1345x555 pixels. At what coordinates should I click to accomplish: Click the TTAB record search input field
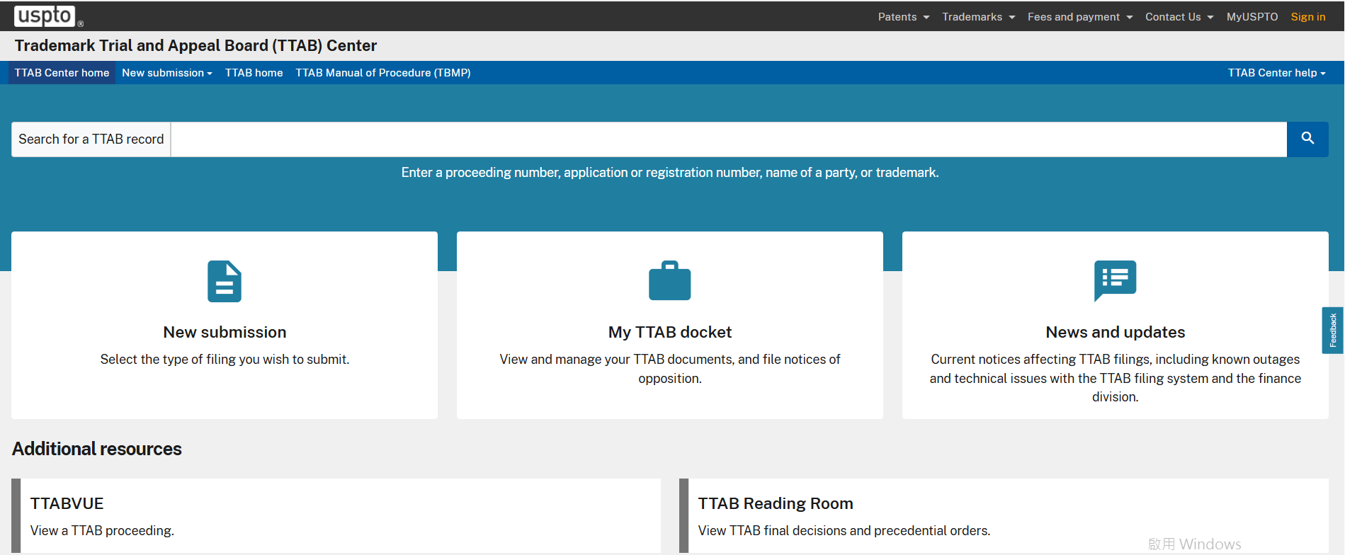pyautogui.click(x=729, y=139)
